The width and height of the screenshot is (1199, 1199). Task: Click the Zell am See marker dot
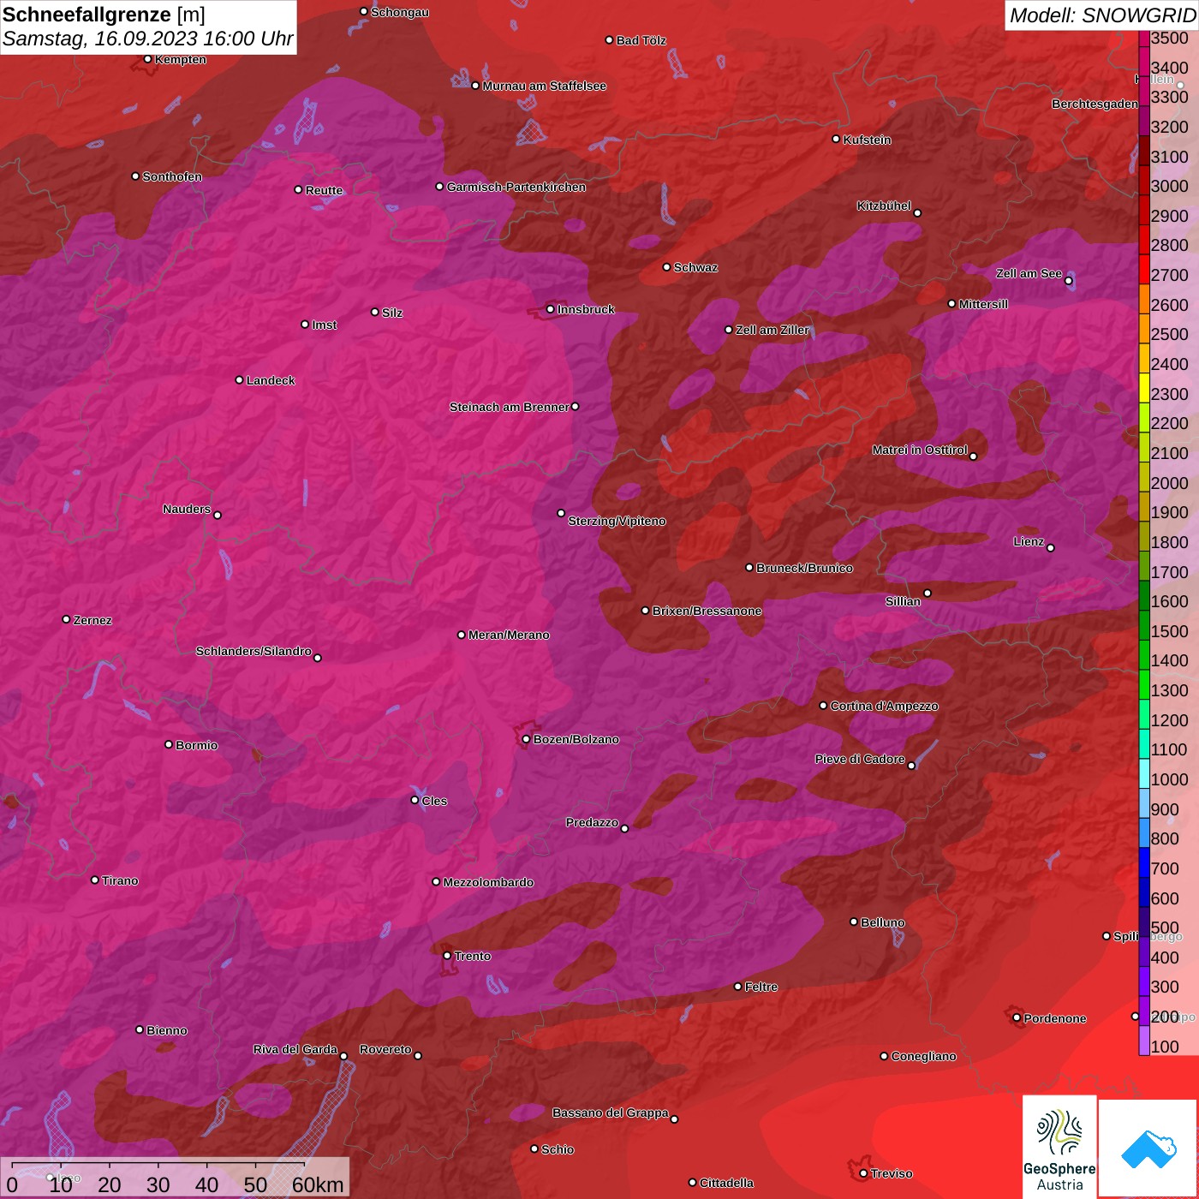point(1068,281)
